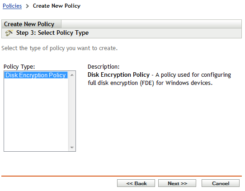The width and height of the screenshot is (245, 191).
Task: Click the wizard wand icon beside Step 3
Action: coord(9,33)
